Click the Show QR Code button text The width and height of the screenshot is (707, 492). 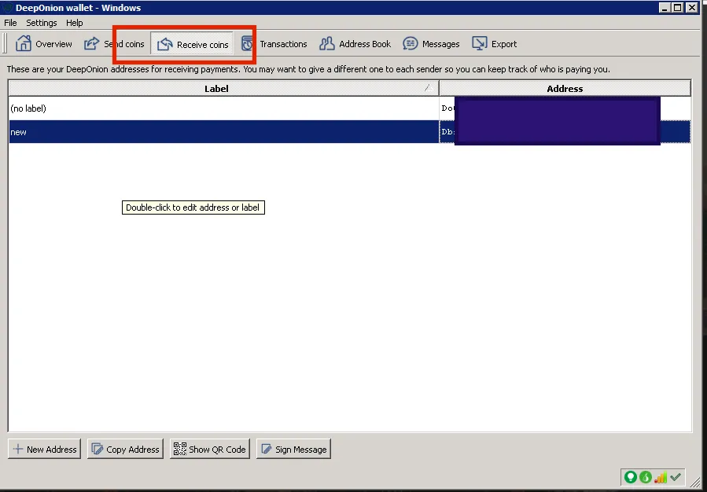click(x=217, y=450)
